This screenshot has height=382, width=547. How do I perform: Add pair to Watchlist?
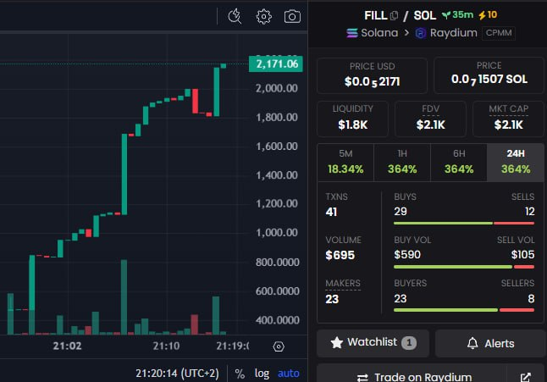[373, 342]
